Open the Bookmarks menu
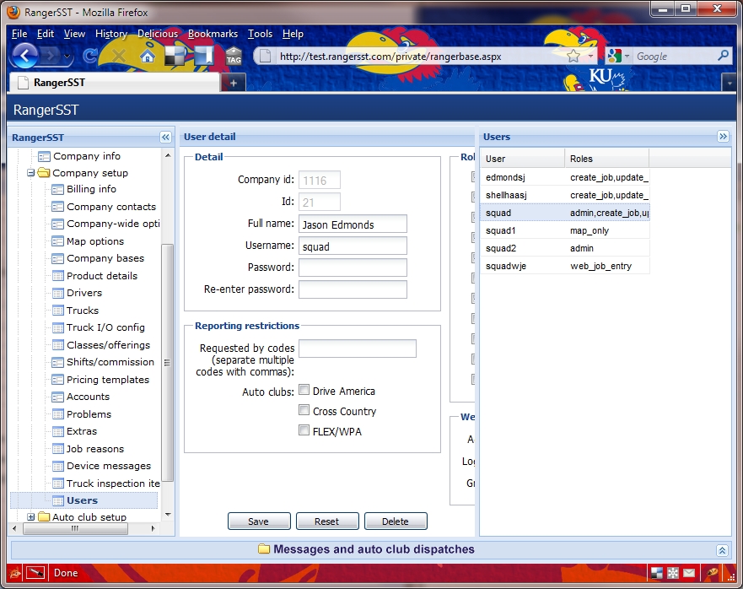Viewport: 743px width, 589px height. point(213,34)
